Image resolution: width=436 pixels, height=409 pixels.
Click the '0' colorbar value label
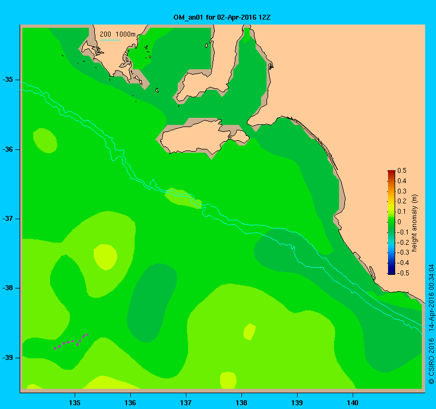click(x=399, y=222)
